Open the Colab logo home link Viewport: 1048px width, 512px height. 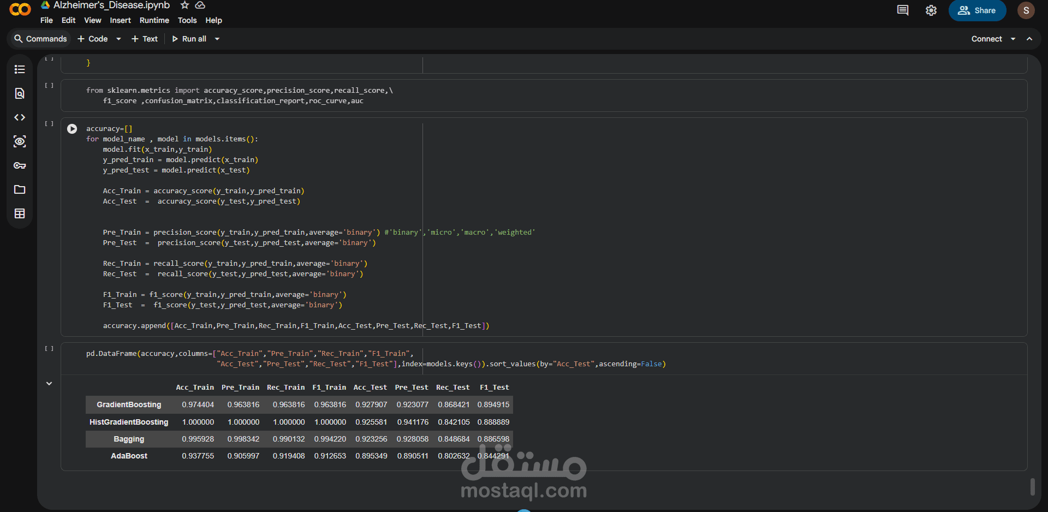(20, 9)
